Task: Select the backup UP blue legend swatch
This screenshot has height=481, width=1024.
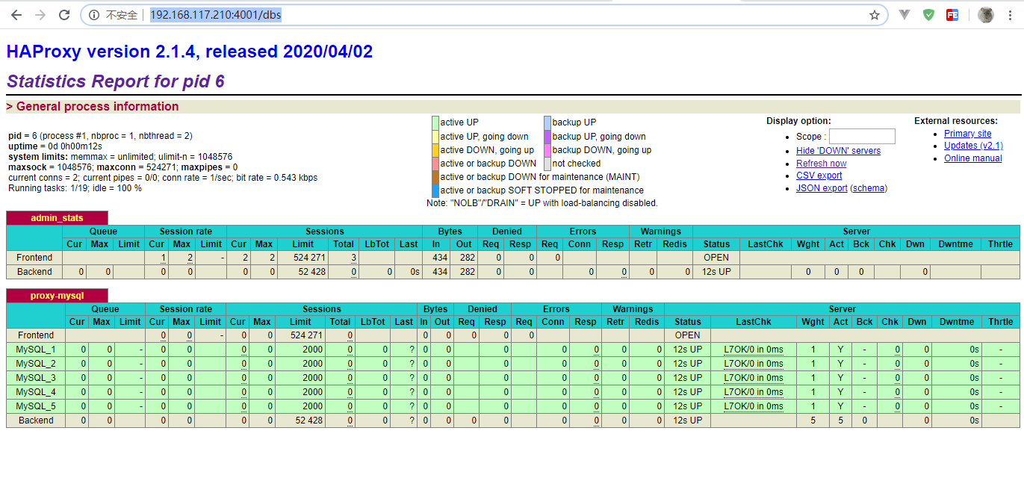Action: [547, 122]
